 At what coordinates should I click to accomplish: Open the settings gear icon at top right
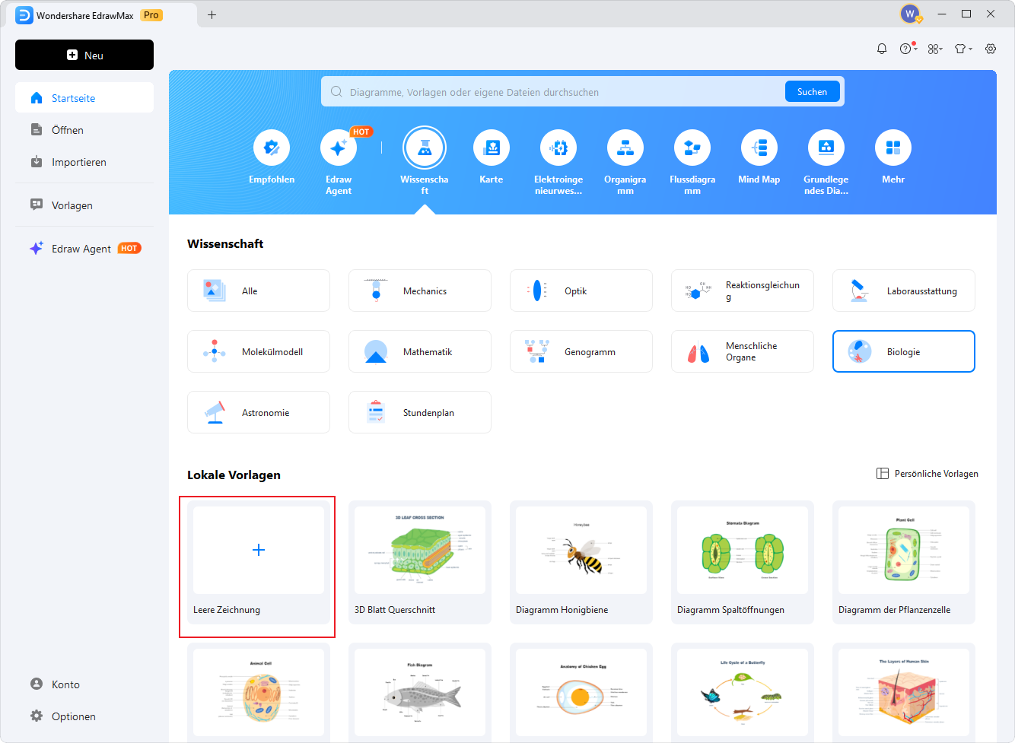991,49
